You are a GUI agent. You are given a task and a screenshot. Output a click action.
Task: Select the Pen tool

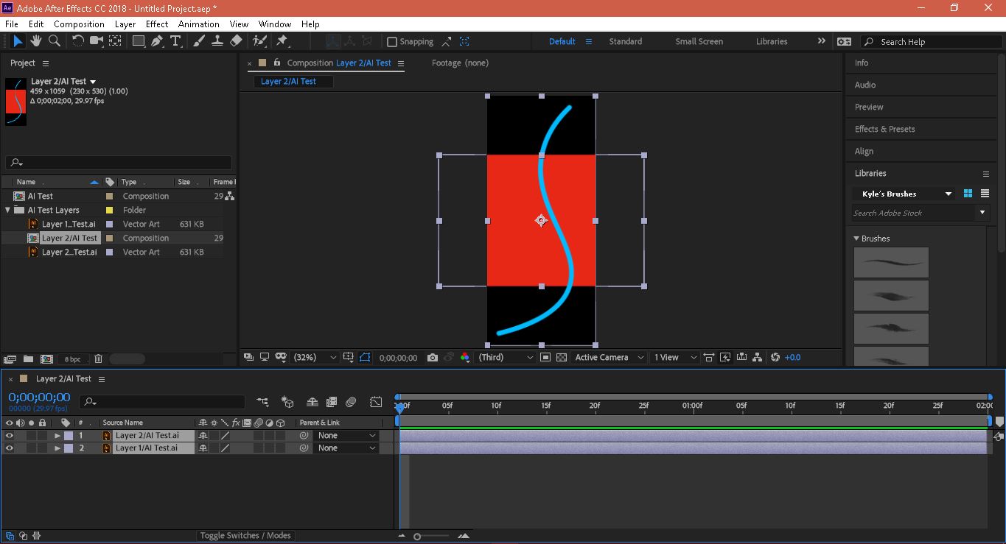[156, 41]
